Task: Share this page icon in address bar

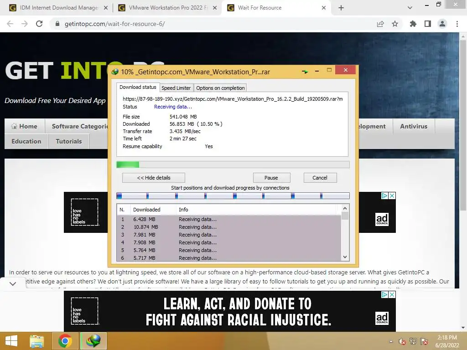Action: point(380,24)
